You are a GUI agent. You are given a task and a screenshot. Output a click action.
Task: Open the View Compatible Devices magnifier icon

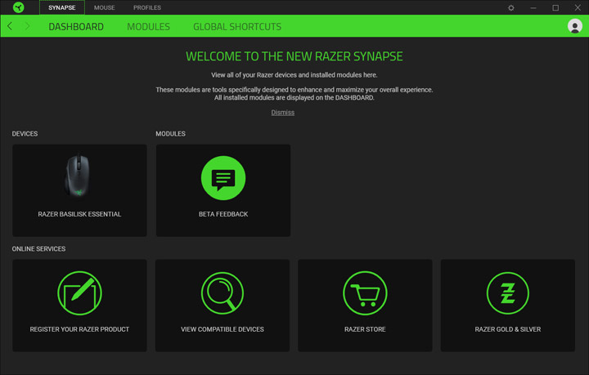tap(223, 293)
